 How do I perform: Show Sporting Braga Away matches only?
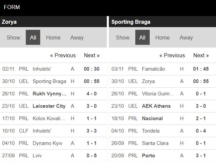186,37
